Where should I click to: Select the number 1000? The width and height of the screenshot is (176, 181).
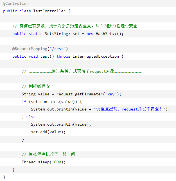(57, 162)
